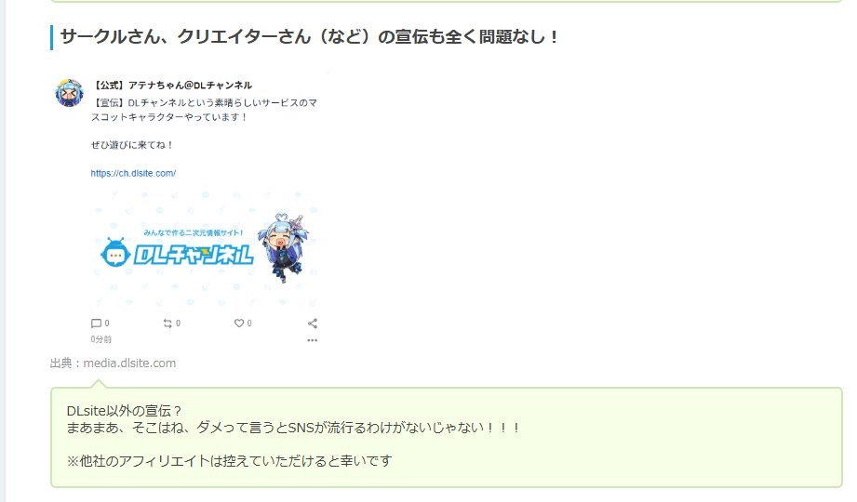The image size is (857, 502).
Task: Click the みんなで作る二次元情報サイト tagline
Action: (x=193, y=232)
